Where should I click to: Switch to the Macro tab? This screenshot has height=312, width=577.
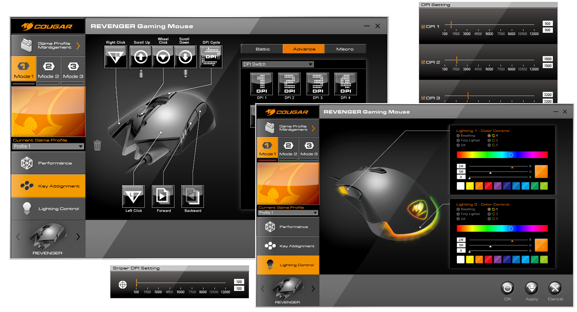(x=345, y=49)
